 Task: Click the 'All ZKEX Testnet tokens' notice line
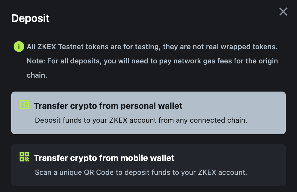coord(152,47)
